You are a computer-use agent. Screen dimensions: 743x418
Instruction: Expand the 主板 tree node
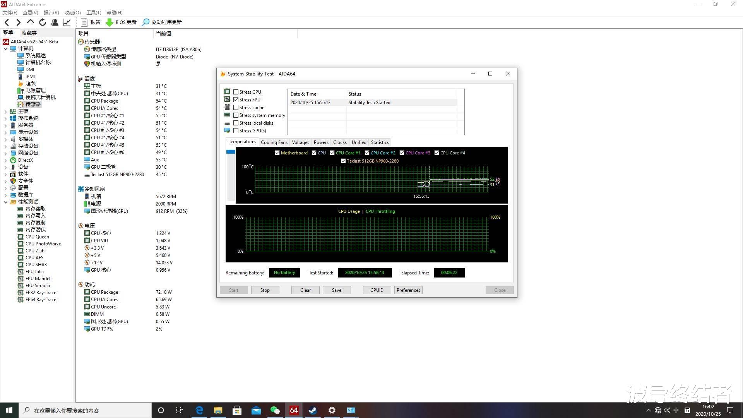pos(5,111)
